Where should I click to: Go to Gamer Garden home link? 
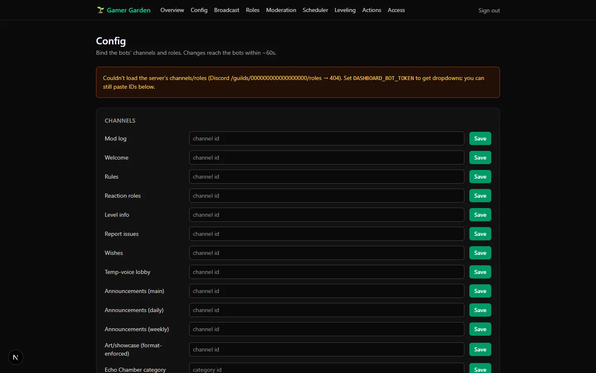click(x=124, y=10)
